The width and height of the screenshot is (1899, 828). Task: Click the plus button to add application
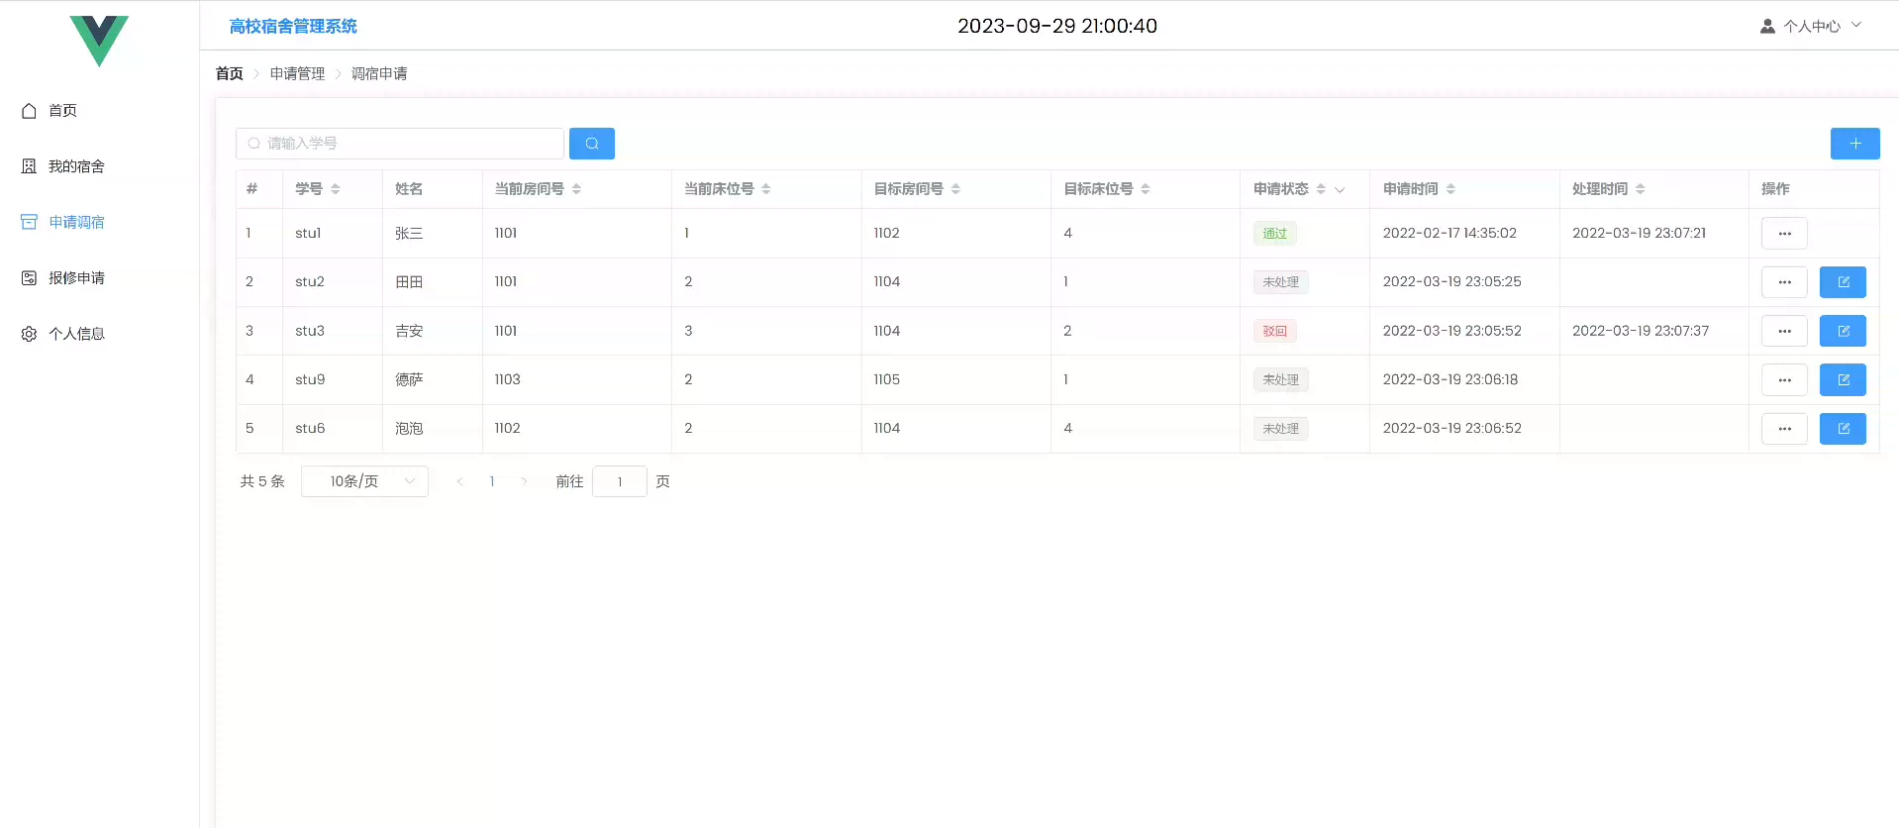pyautogui.click(x=1854, y=144)
